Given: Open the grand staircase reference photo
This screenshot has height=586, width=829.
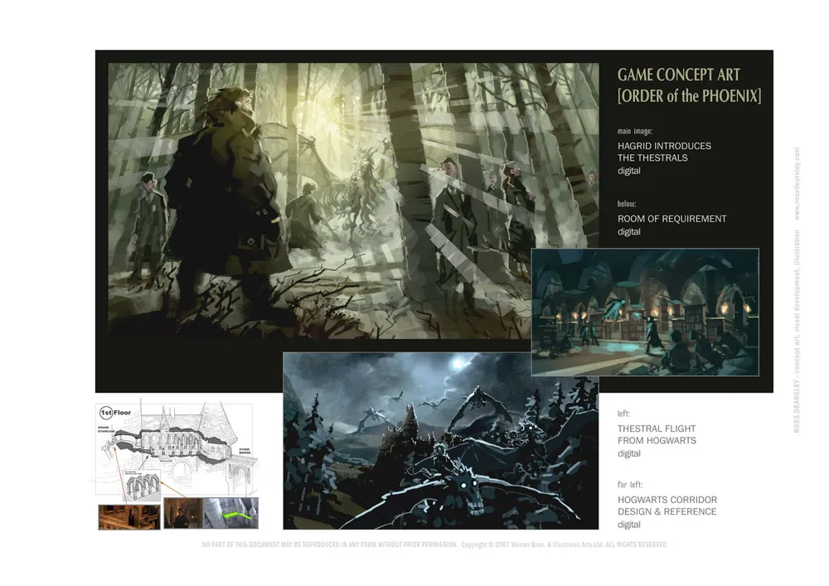Looking at the screenshot, I should point(128,516).
